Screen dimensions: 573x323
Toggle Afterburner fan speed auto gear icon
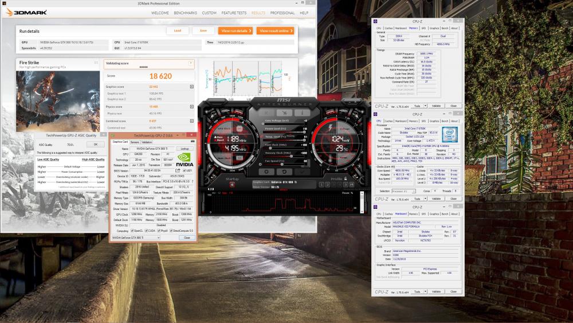click(260, 164)
